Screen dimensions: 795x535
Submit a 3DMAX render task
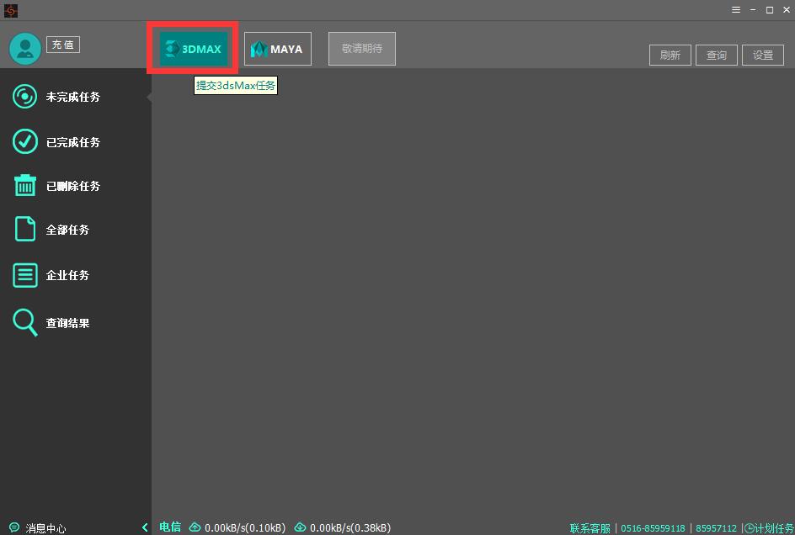[193, 49]
